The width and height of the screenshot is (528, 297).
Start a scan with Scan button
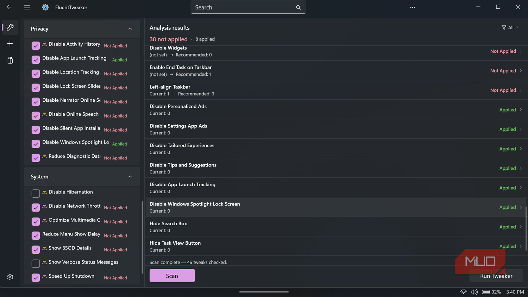(x=172, y=276)
